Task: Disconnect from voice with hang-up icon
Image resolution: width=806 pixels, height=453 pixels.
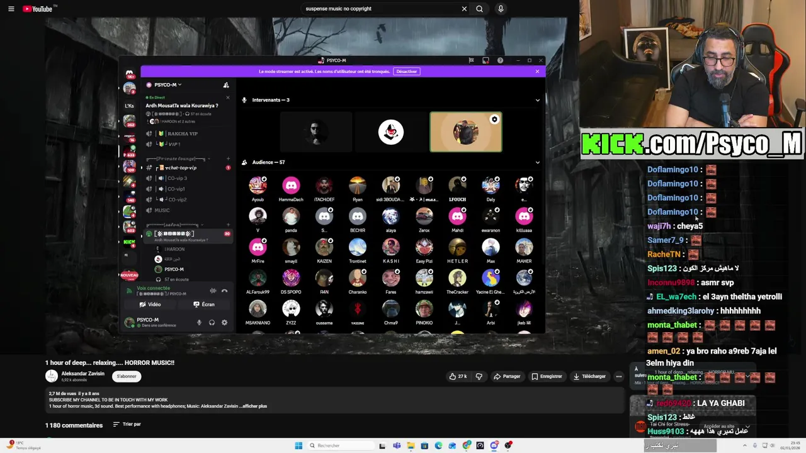Action: click(x=224, y=291)
